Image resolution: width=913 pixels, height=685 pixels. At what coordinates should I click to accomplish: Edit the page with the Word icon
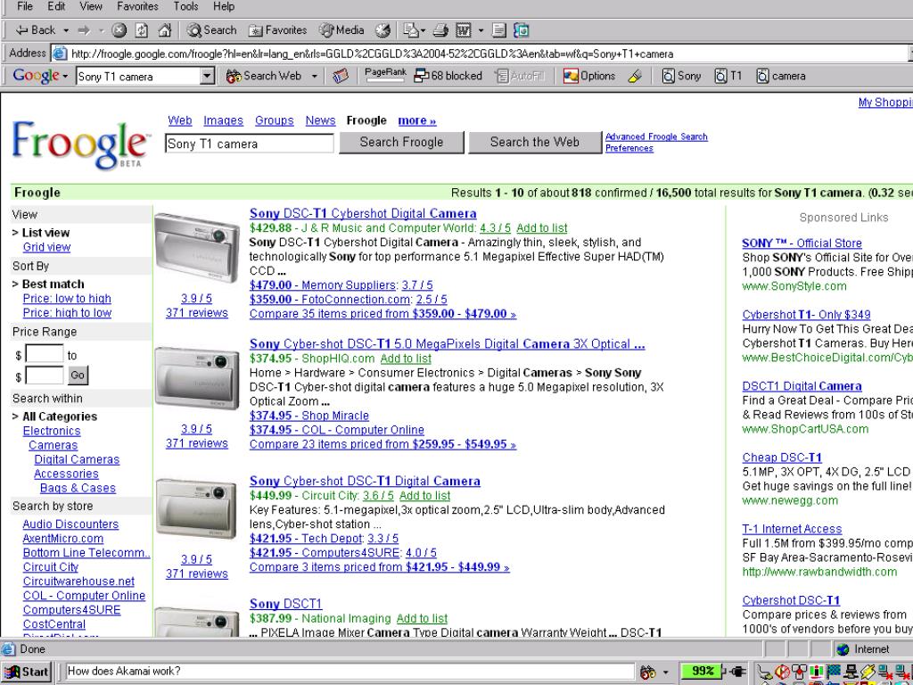[463, 30]
